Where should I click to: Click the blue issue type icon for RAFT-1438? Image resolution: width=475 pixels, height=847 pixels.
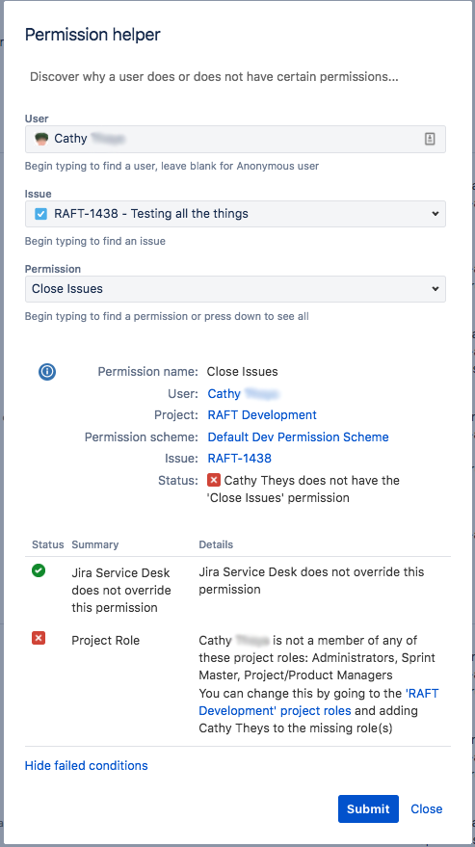point(41,214)
